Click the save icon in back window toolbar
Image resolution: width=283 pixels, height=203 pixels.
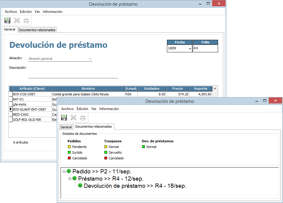coord(8,20)
